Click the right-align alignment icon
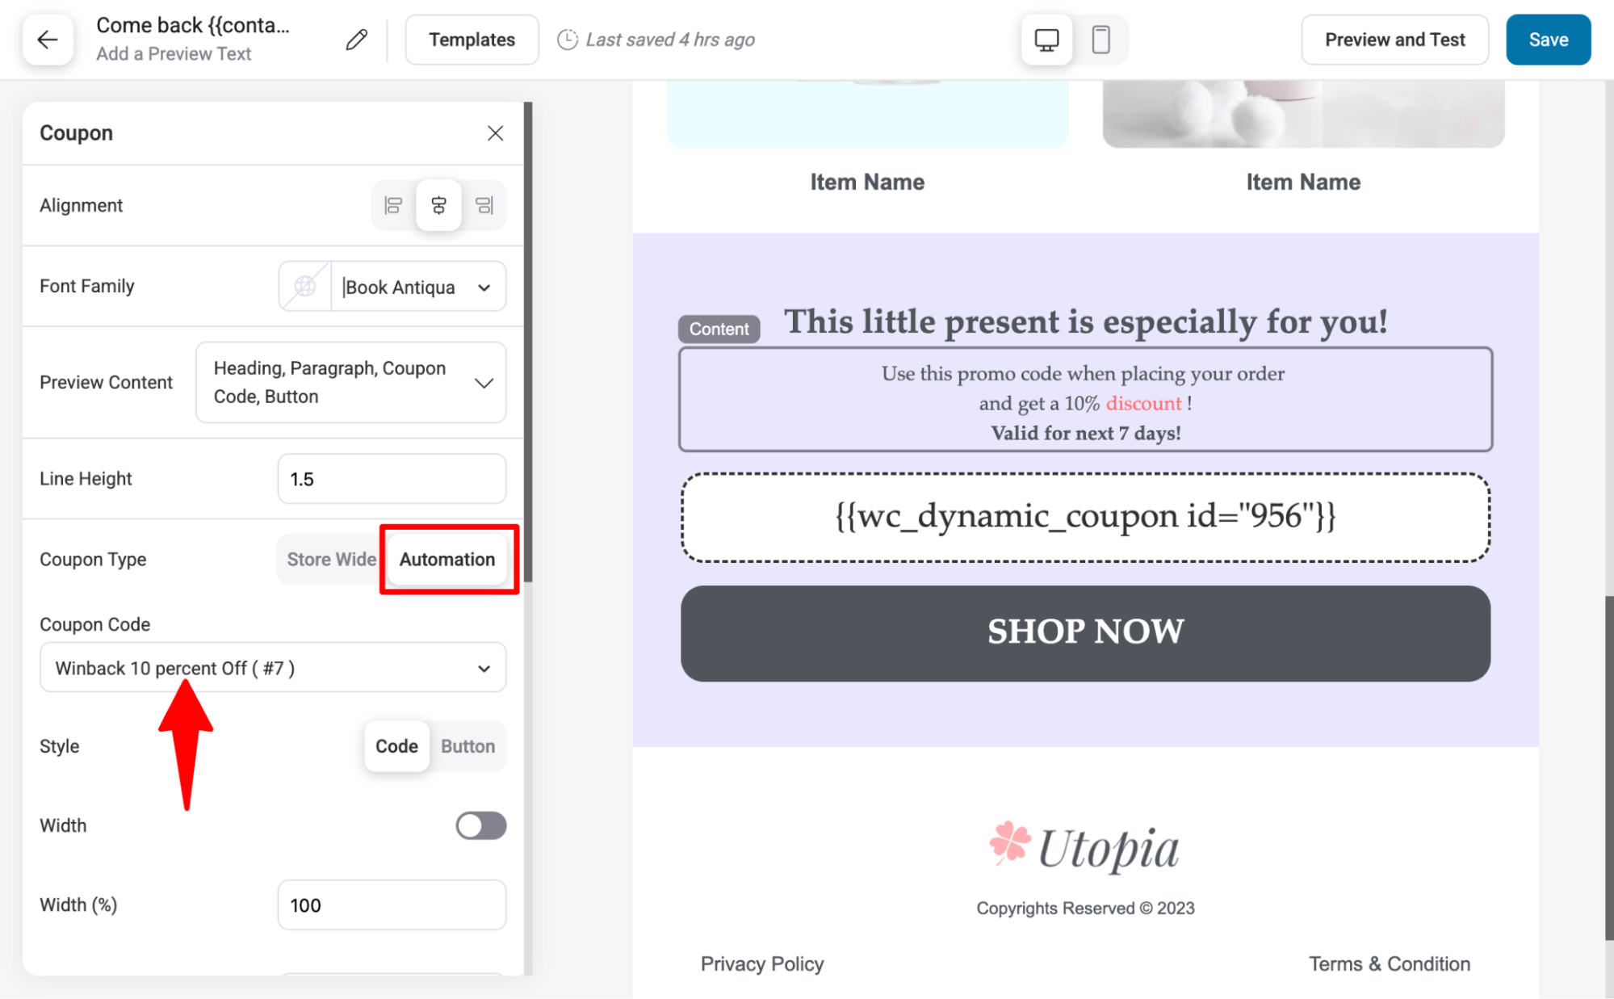The image size is (1614, 999). (x=483, y=205)
